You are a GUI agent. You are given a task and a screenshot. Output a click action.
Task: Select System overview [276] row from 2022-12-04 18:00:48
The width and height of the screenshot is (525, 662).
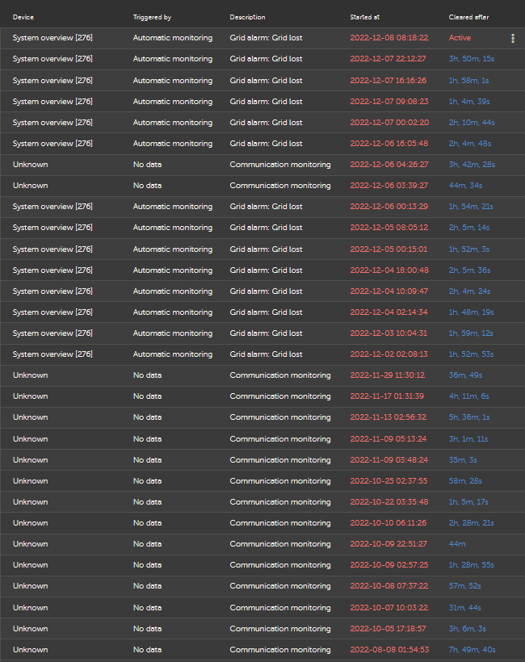[x=262, y=270]
